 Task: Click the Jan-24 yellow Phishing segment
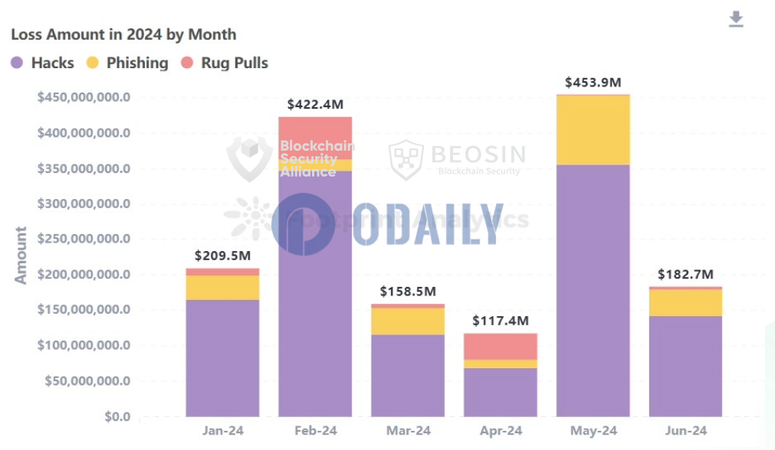tap(222, 288)
